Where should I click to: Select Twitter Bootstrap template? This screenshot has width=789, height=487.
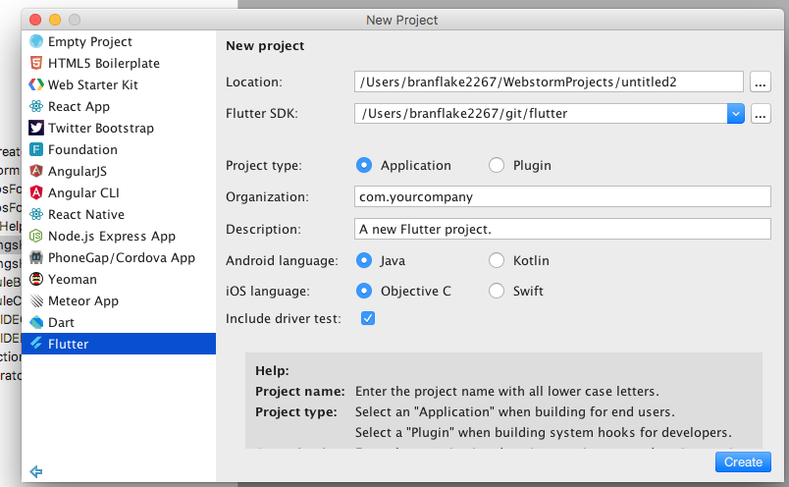(x=119, y=128)
